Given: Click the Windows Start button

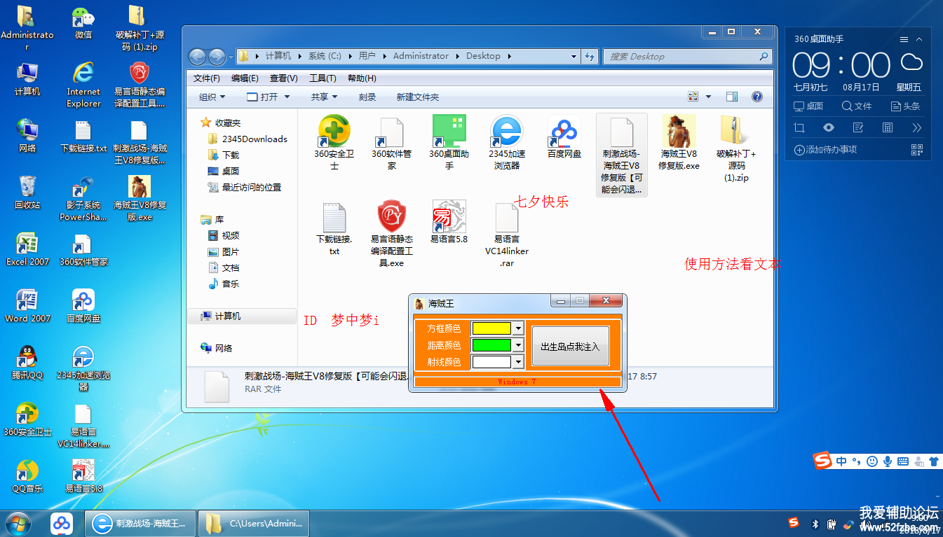Looking at the screenshot, I should pyautogui.click(x=18, y=523).
